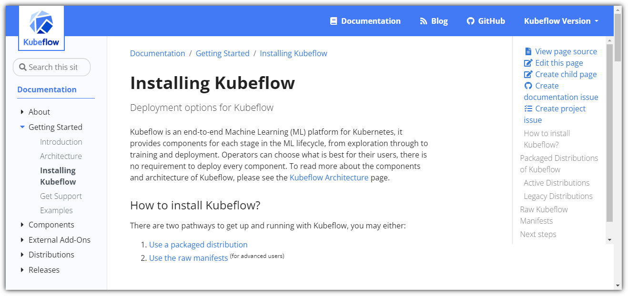Expand the Components section arrow
Image resolution: width=628 pixels, height=296 pixels.
pos(22,225)
